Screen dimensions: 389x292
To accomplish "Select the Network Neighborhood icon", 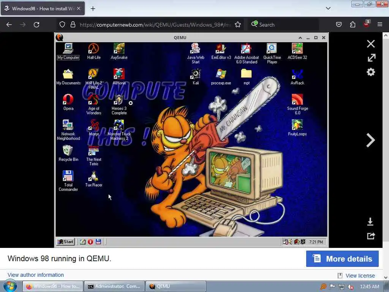I will coord(68,130).
